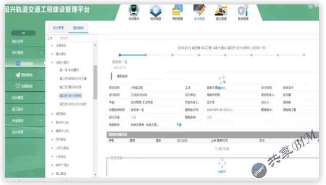Click the paper plane icon for 图纸报审
Viewport: 326px width, 185px height.
click(x=18, y=75)
